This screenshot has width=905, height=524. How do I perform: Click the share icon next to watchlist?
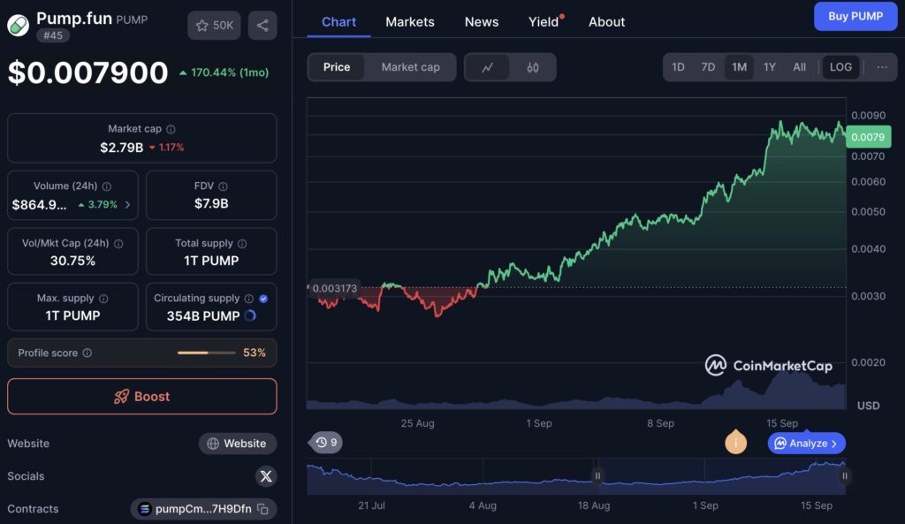(262, 26)
